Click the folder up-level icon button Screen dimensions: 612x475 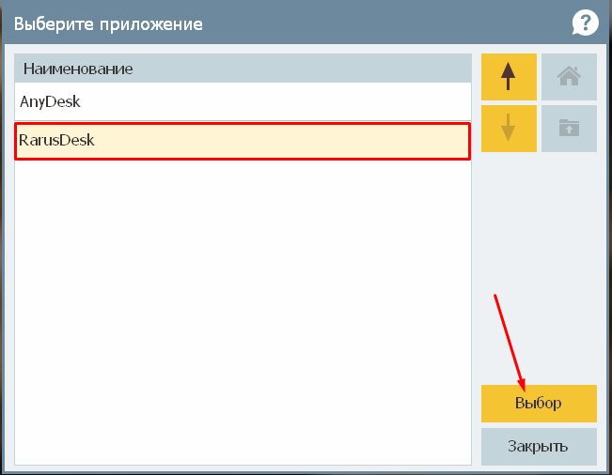[x=569, y=129]
